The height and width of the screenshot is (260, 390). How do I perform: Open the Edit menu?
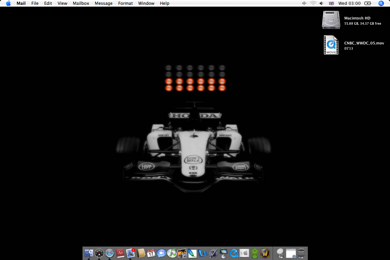coord(48,3)
